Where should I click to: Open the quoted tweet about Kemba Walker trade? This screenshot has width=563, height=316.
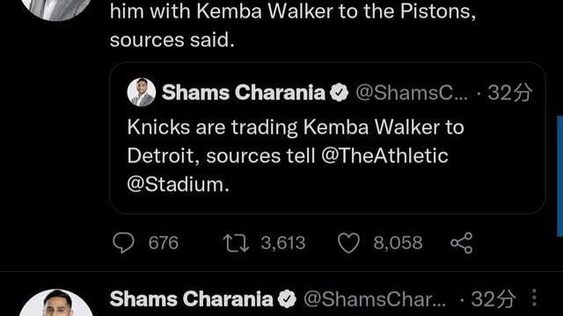tap(327, 139)
